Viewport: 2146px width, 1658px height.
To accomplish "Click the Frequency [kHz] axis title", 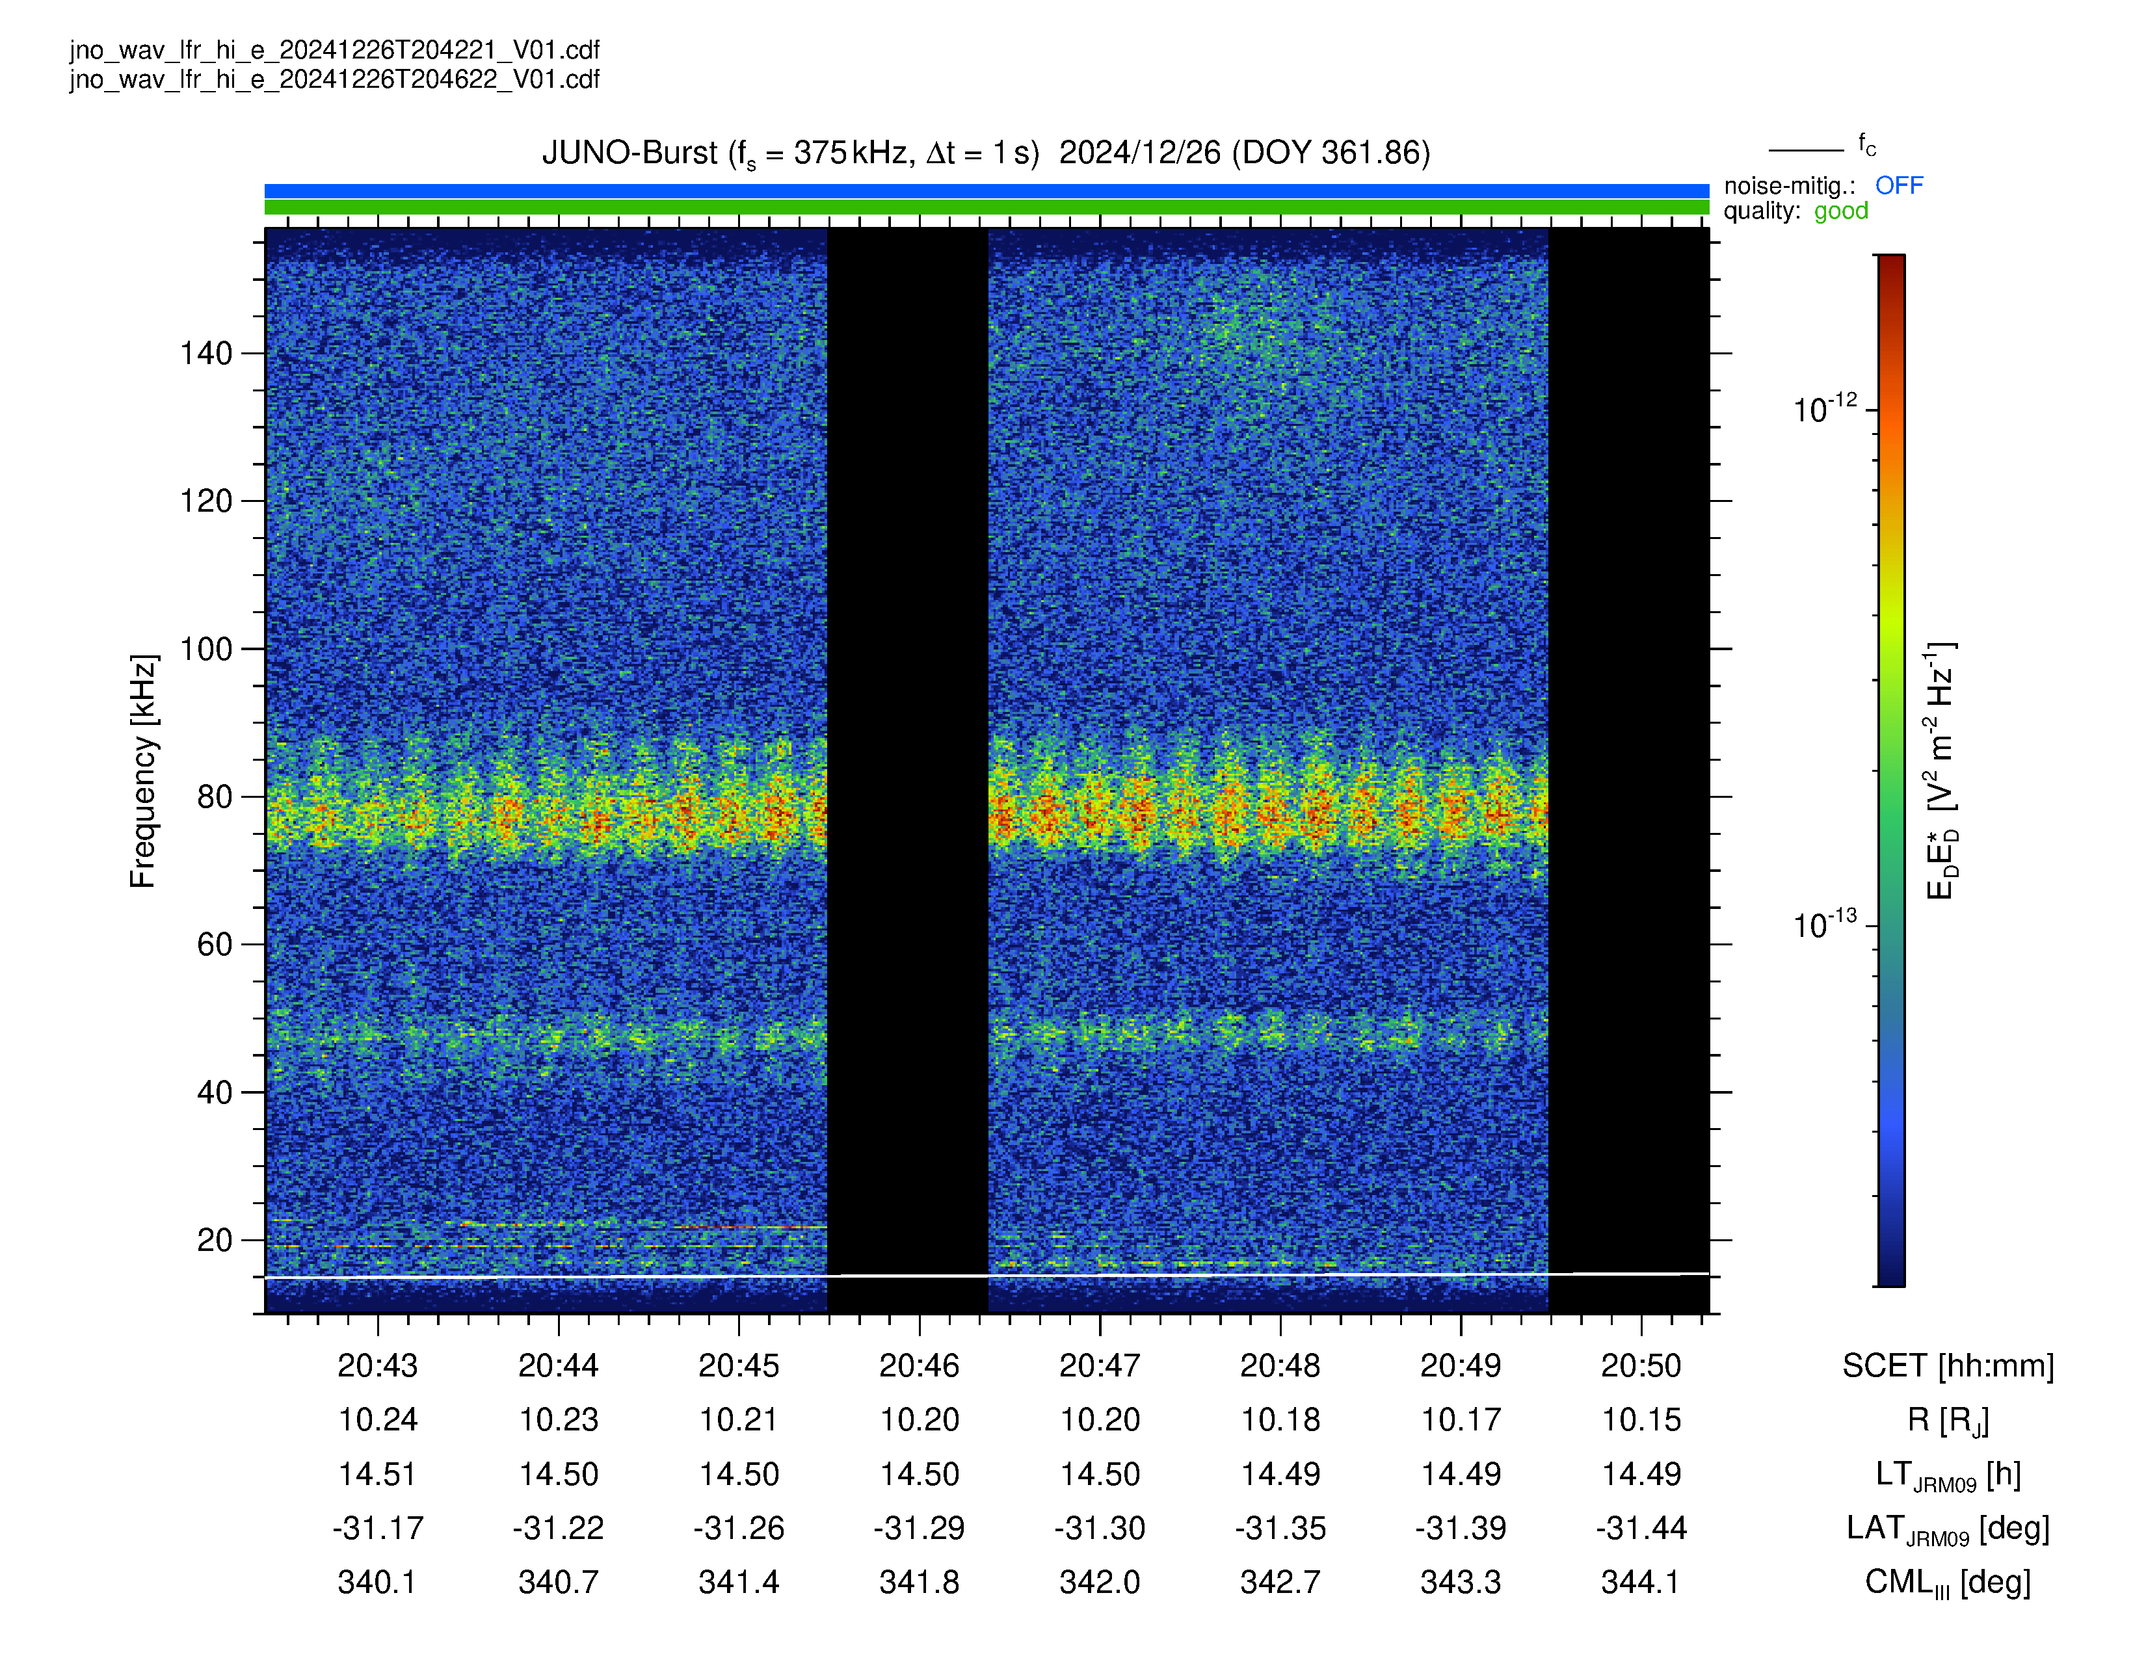I will (144, 771).
